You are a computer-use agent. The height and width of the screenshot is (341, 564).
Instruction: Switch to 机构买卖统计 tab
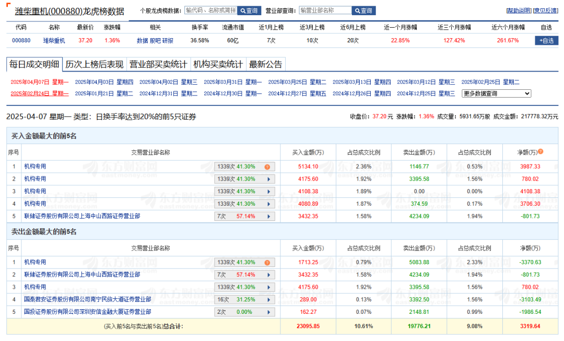218,64
